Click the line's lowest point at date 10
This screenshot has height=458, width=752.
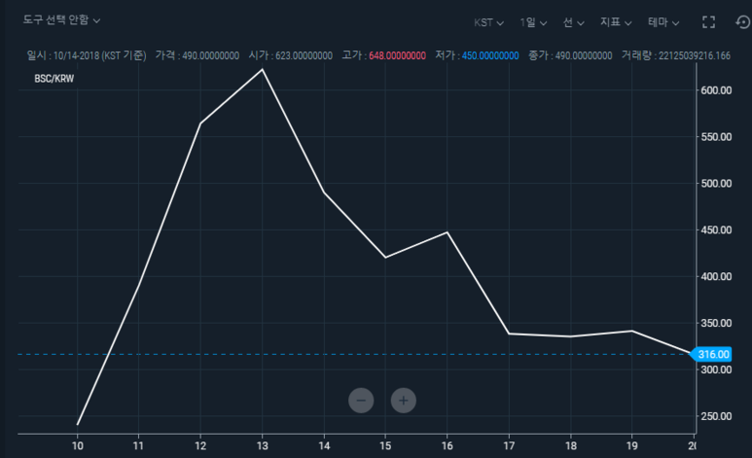(78, 424)
